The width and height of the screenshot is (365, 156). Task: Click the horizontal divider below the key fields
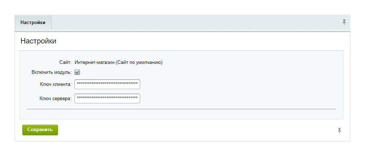pyautogui.click(x=181, y=109)
